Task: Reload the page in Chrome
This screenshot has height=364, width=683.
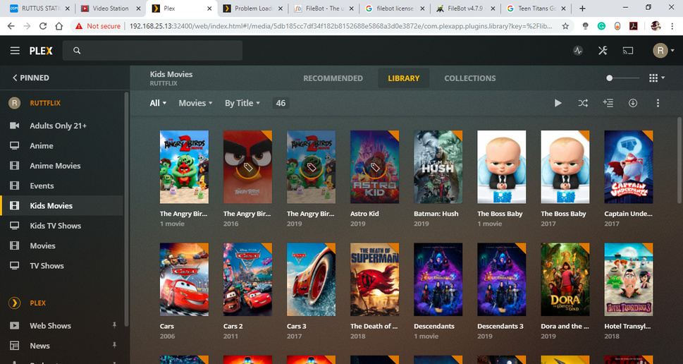Action: point(43,26)
